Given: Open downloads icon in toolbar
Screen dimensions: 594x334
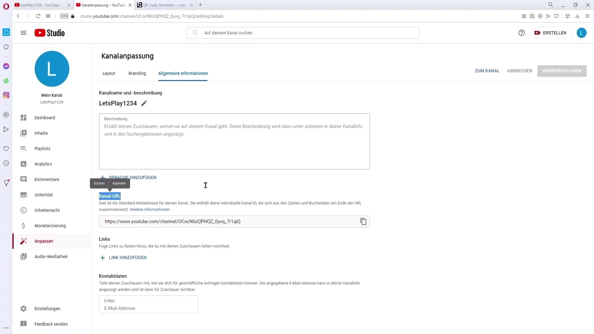Looking at the screenshot, I should 577,16.
